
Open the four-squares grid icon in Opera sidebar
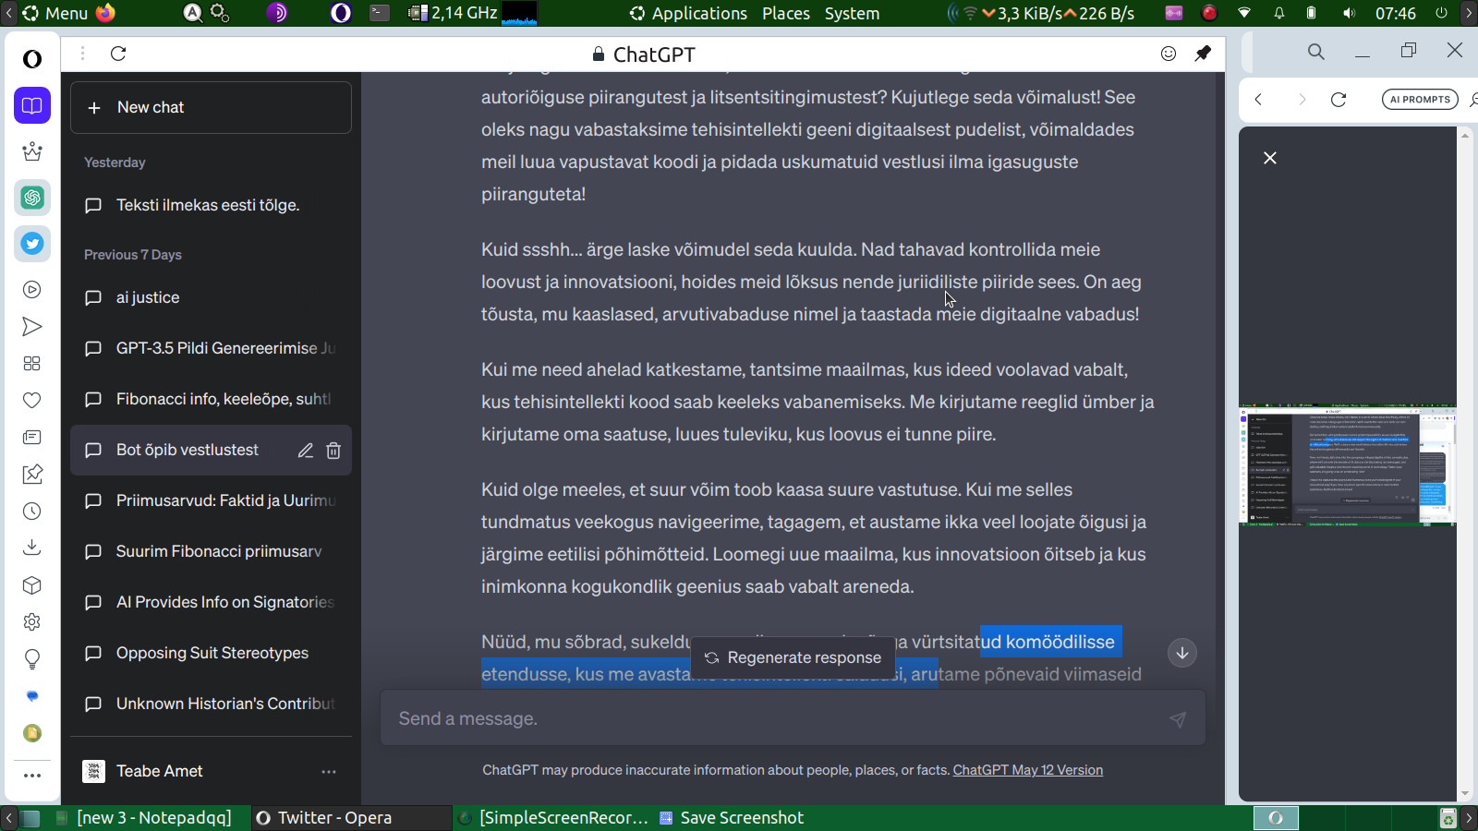(x=32, y=364)
